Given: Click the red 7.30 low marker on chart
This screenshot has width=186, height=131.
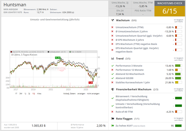Looking at the screenshot, I should click(x=91, y=83).
